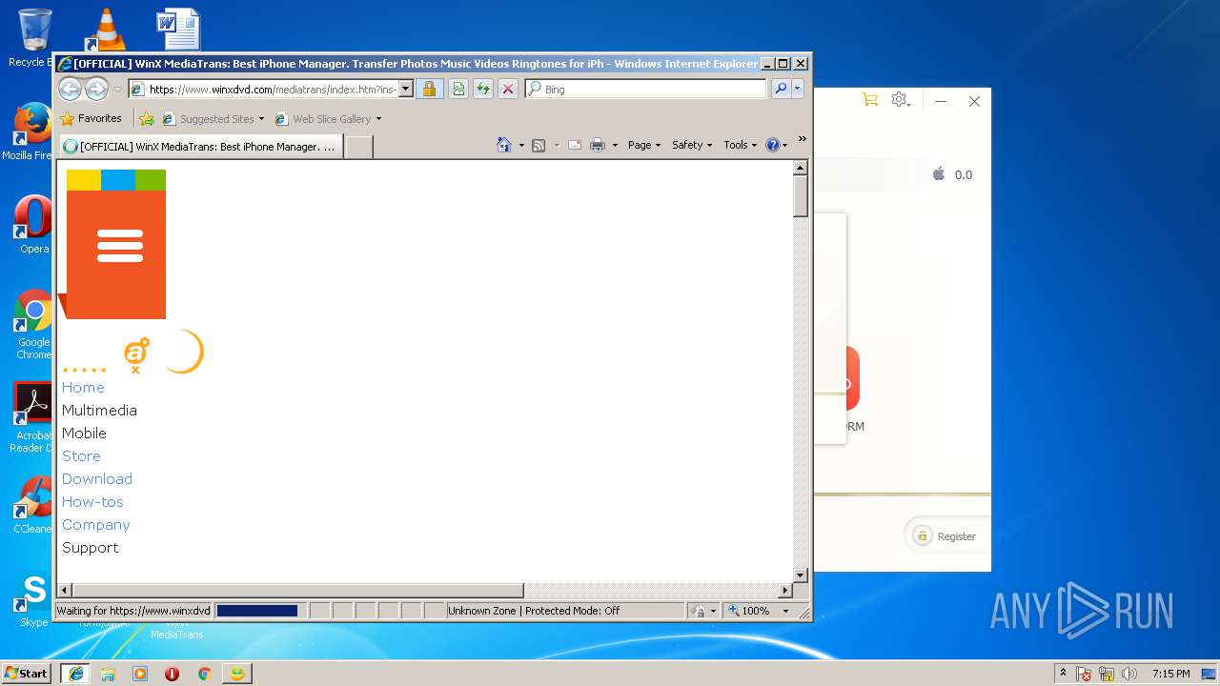Click the Home link on the webpage
This screenshot has height=686, width=1220.
click(83, 387)
